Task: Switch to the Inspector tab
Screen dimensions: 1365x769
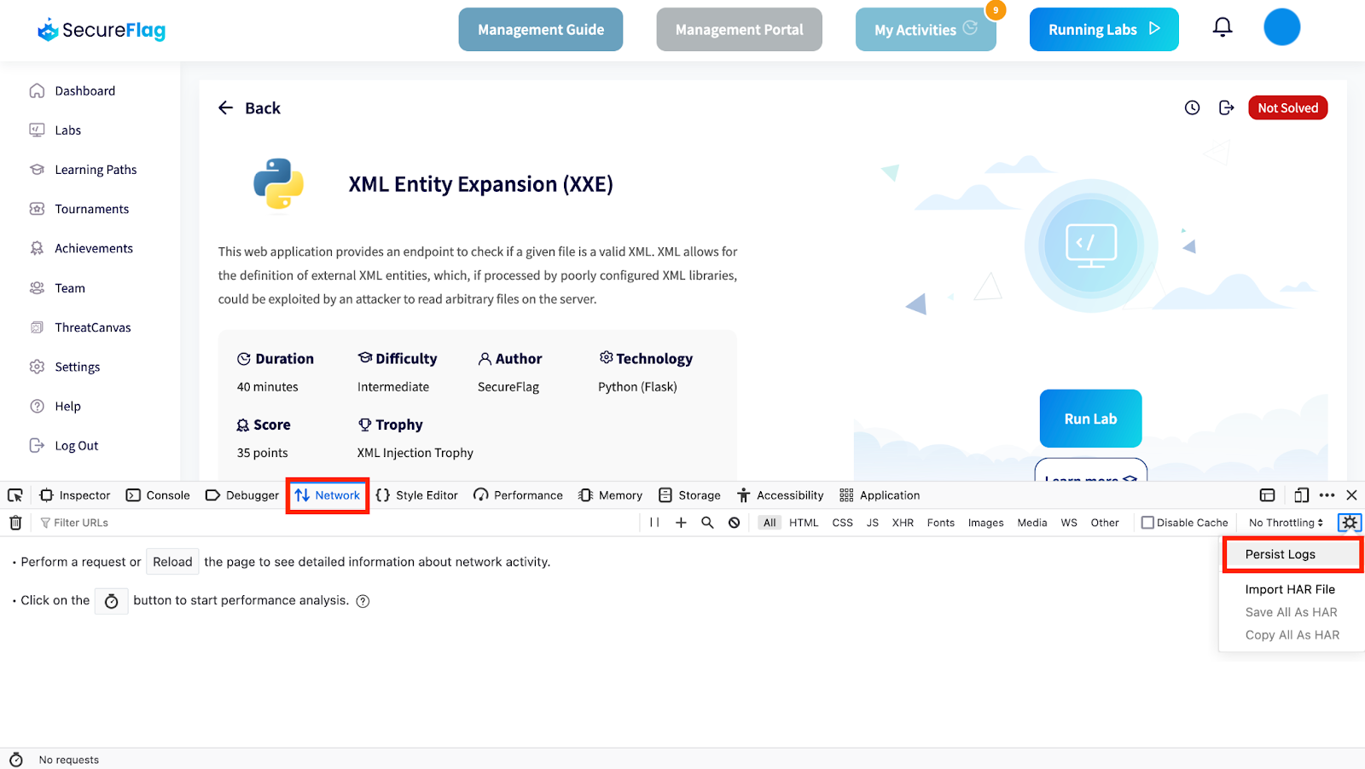Action: (x=75, y=495)
